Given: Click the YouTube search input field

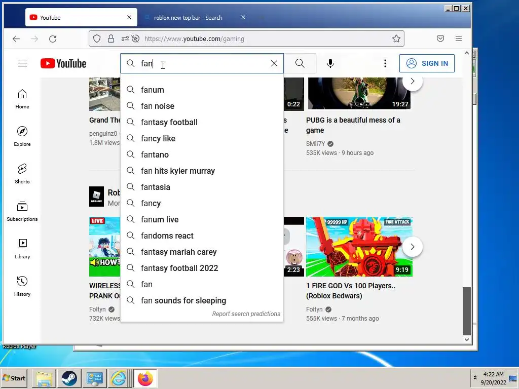Looking at the screenshot, I should (202, 63).
